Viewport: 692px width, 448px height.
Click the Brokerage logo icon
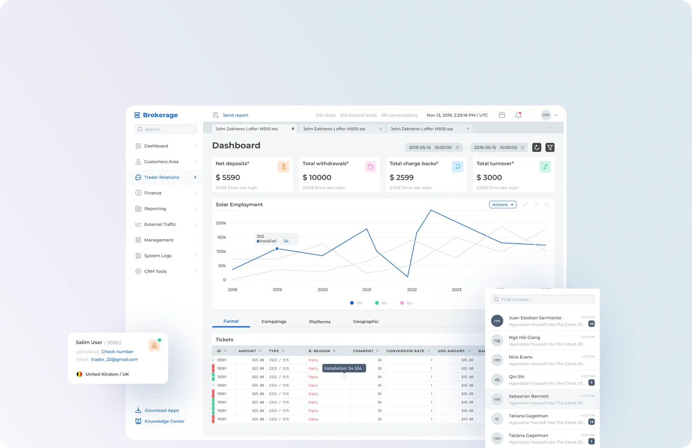pyautogui.click(x=137, y=115)
